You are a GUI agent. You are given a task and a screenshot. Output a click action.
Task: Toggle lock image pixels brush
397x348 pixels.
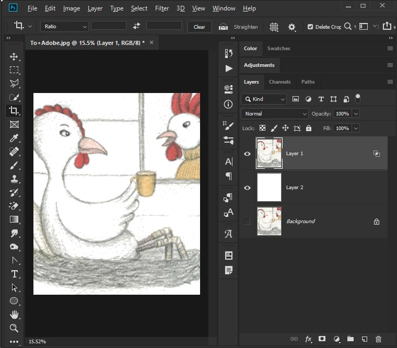point(274,128)
